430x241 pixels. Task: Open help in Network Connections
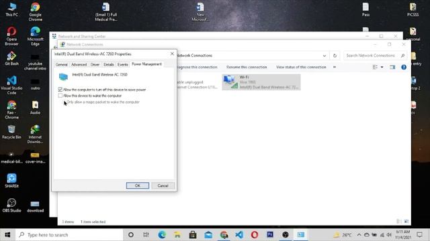[x=404, y=67]
